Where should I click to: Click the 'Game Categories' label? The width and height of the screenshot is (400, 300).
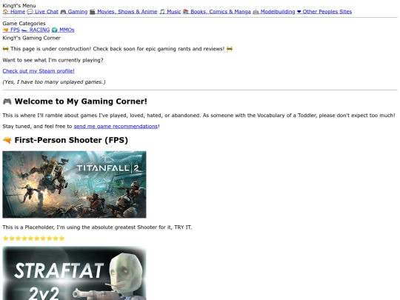tap(24, 24)
